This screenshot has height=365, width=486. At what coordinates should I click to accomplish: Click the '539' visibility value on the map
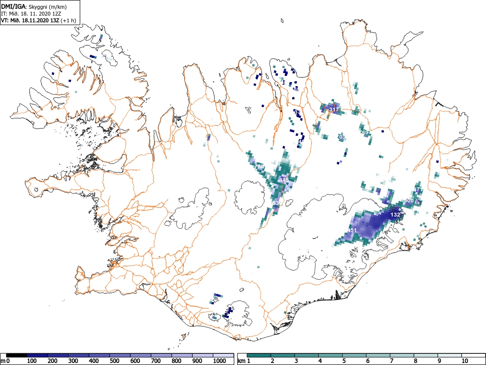pos(276,202)
